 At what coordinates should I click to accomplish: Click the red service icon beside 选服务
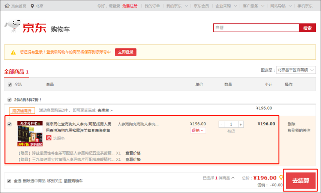coord(49,138)
